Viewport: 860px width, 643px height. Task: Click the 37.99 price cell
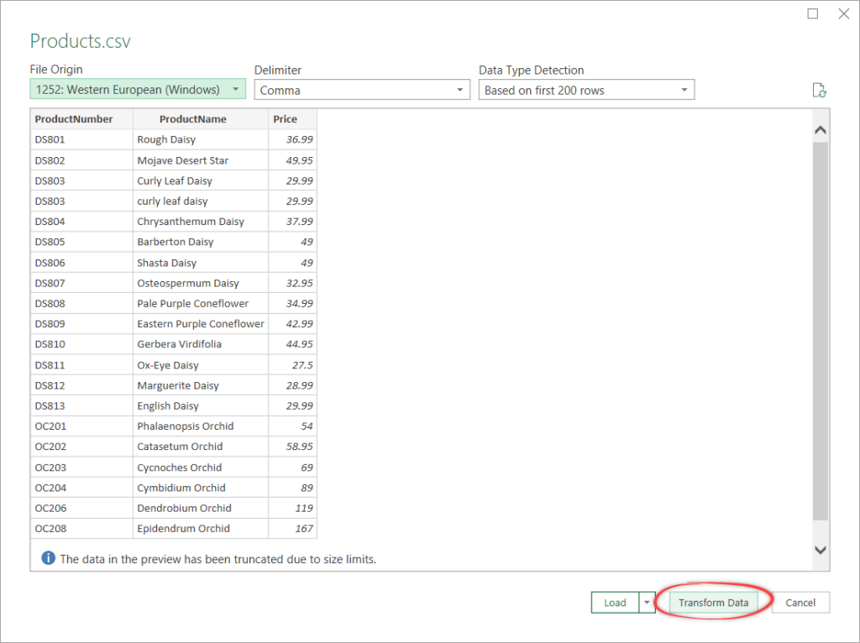pos(292,221)
